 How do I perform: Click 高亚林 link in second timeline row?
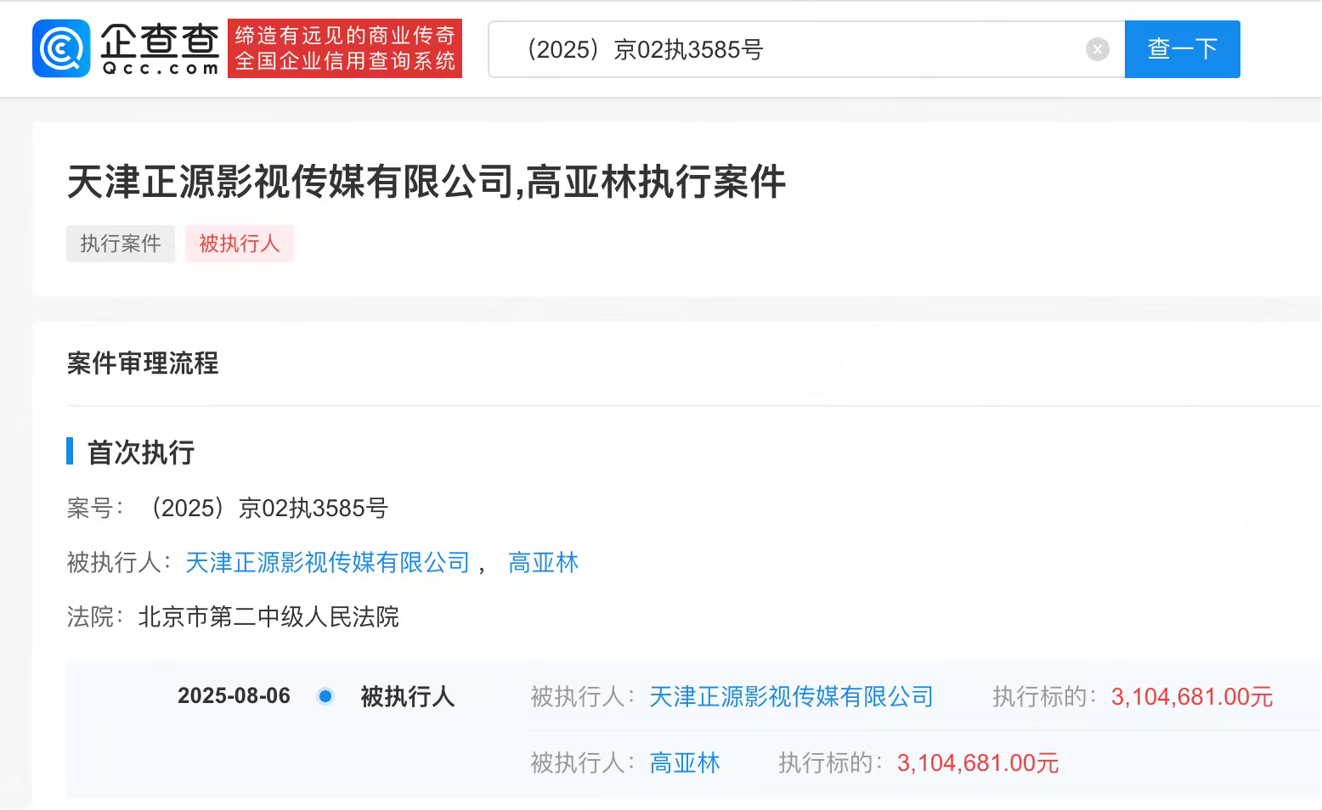684,762
